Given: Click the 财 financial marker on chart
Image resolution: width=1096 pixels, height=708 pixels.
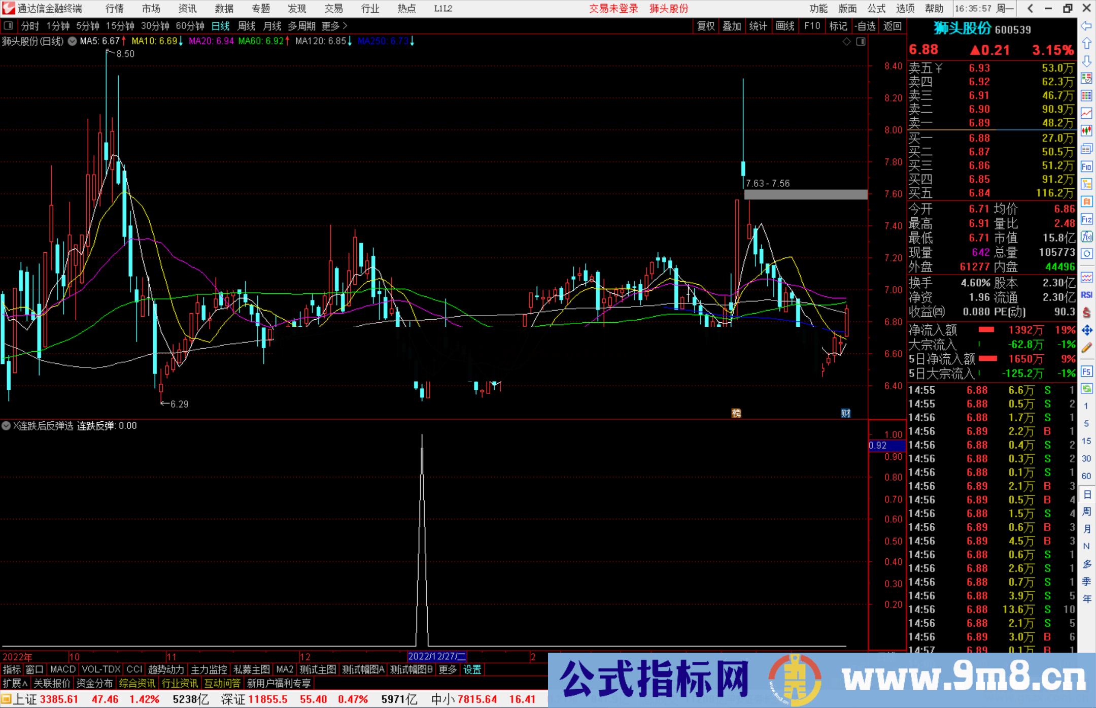Looking at the screenshot, I should 845,413.
